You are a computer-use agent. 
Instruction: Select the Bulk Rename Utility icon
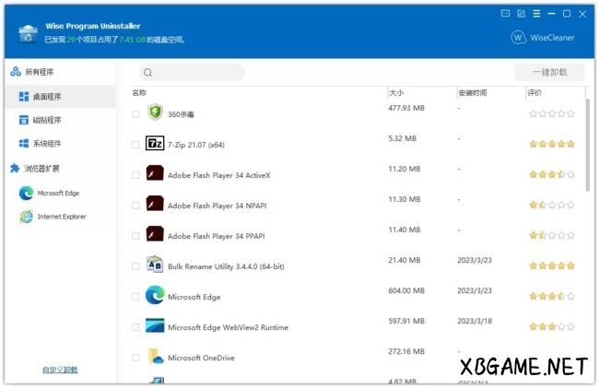(x=154, y=265)
